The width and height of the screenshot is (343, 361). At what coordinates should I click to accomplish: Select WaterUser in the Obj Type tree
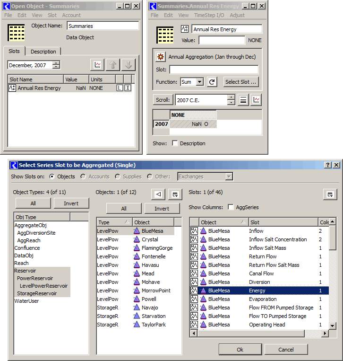click(x=26, y=301)
